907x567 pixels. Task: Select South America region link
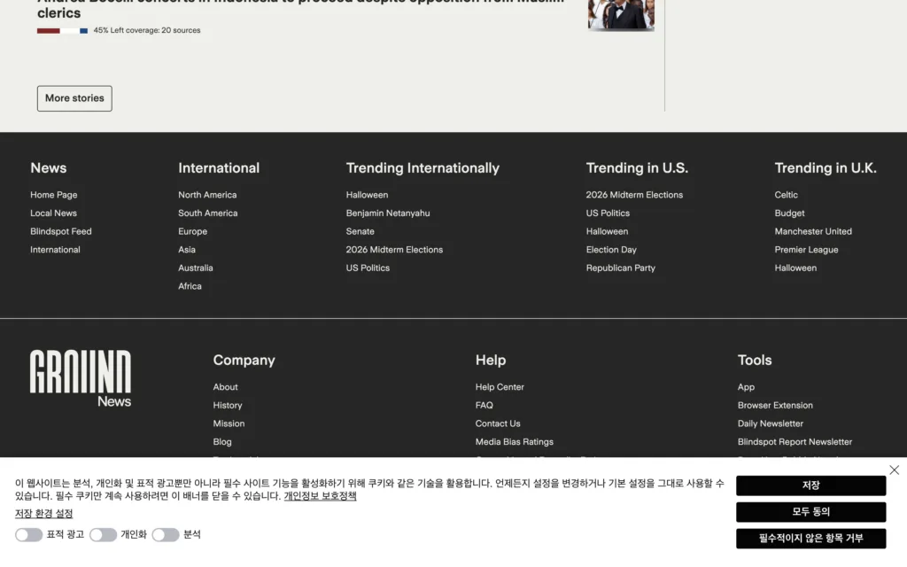207,213
